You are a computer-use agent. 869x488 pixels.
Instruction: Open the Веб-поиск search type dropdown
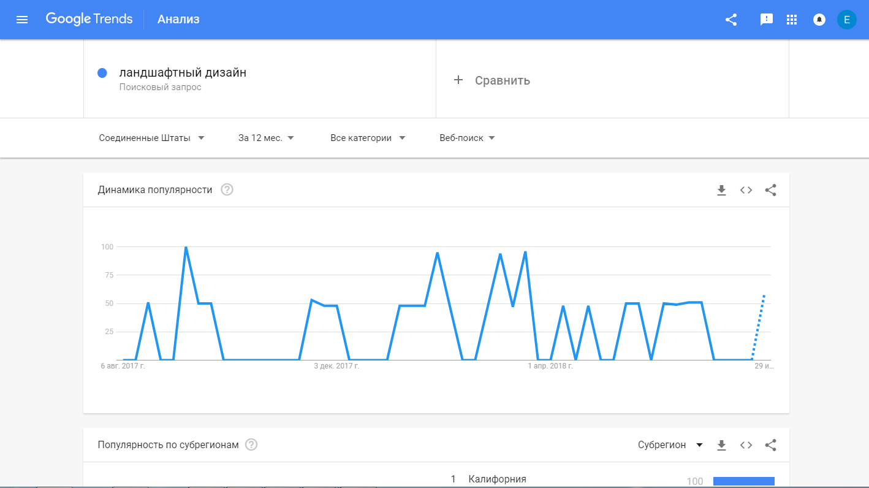(467, 138)
